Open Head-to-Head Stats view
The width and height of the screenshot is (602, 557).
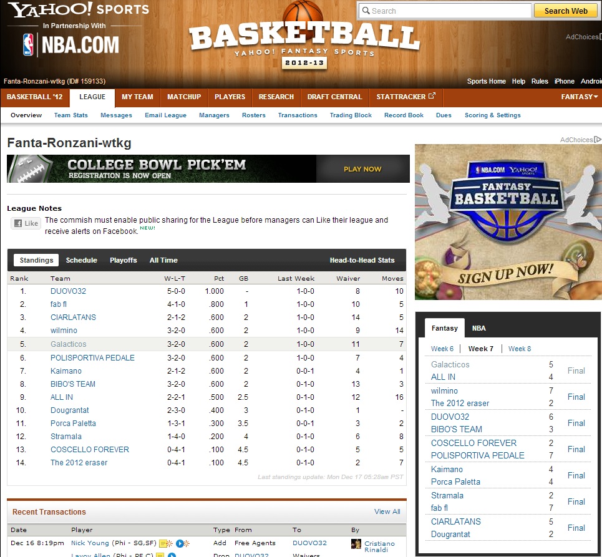click(362, 260)
